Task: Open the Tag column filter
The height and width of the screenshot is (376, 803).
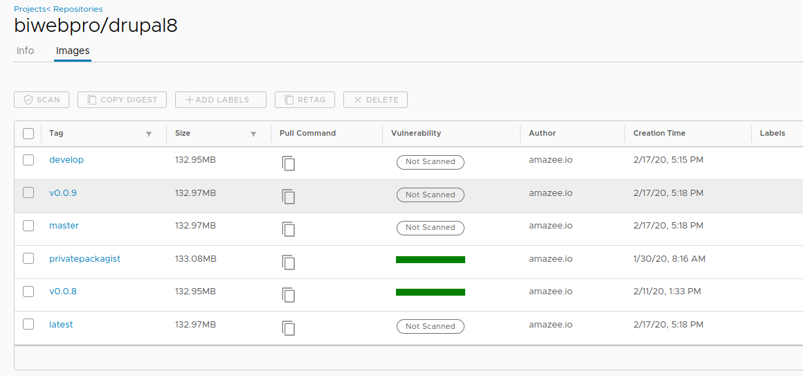Action: [x=149, y=134]
